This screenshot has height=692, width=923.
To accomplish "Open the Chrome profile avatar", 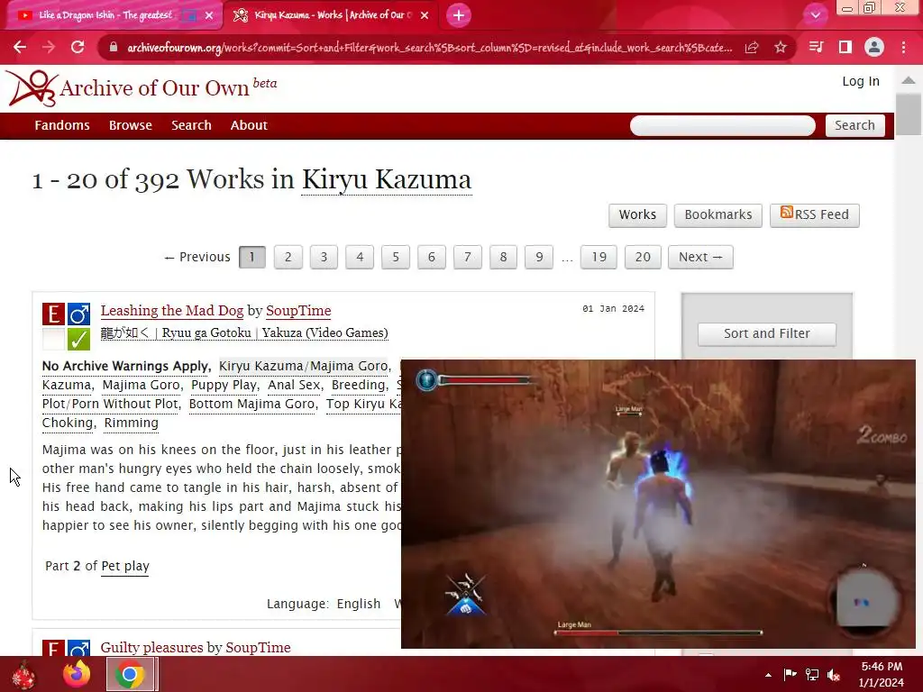I will tap(874, 47).
